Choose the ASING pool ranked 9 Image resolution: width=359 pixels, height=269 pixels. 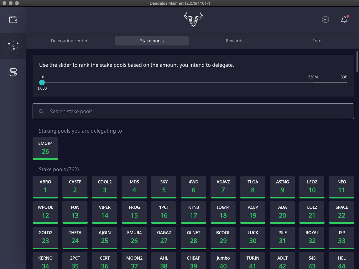tap(282, 187)
